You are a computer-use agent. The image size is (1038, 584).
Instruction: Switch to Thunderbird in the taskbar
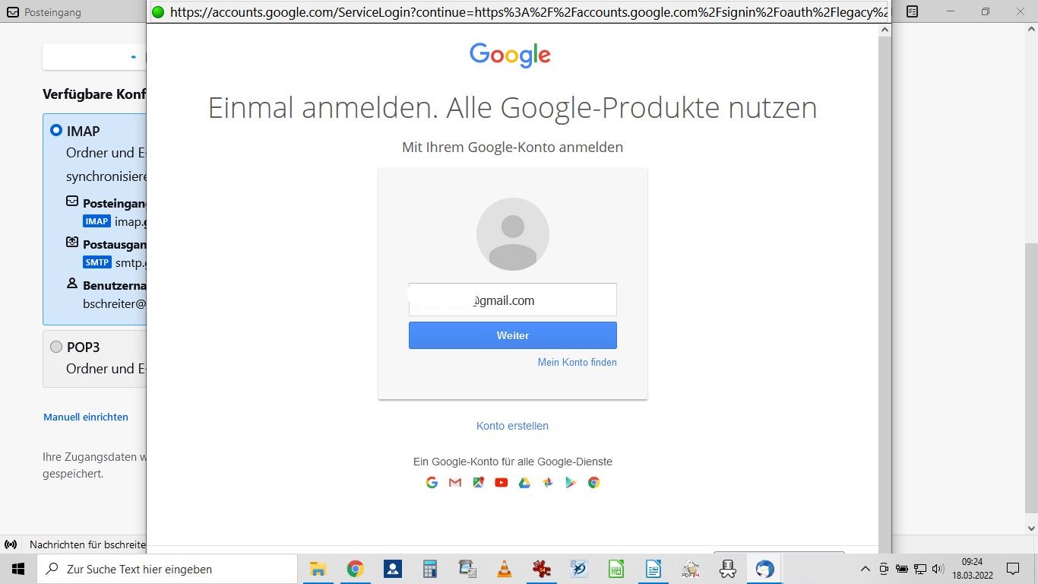[764, 569]
